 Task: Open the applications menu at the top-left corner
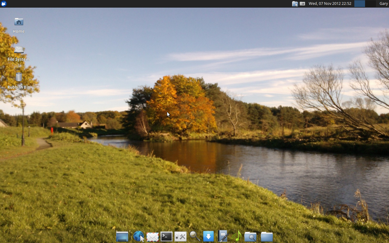[3, 4]
